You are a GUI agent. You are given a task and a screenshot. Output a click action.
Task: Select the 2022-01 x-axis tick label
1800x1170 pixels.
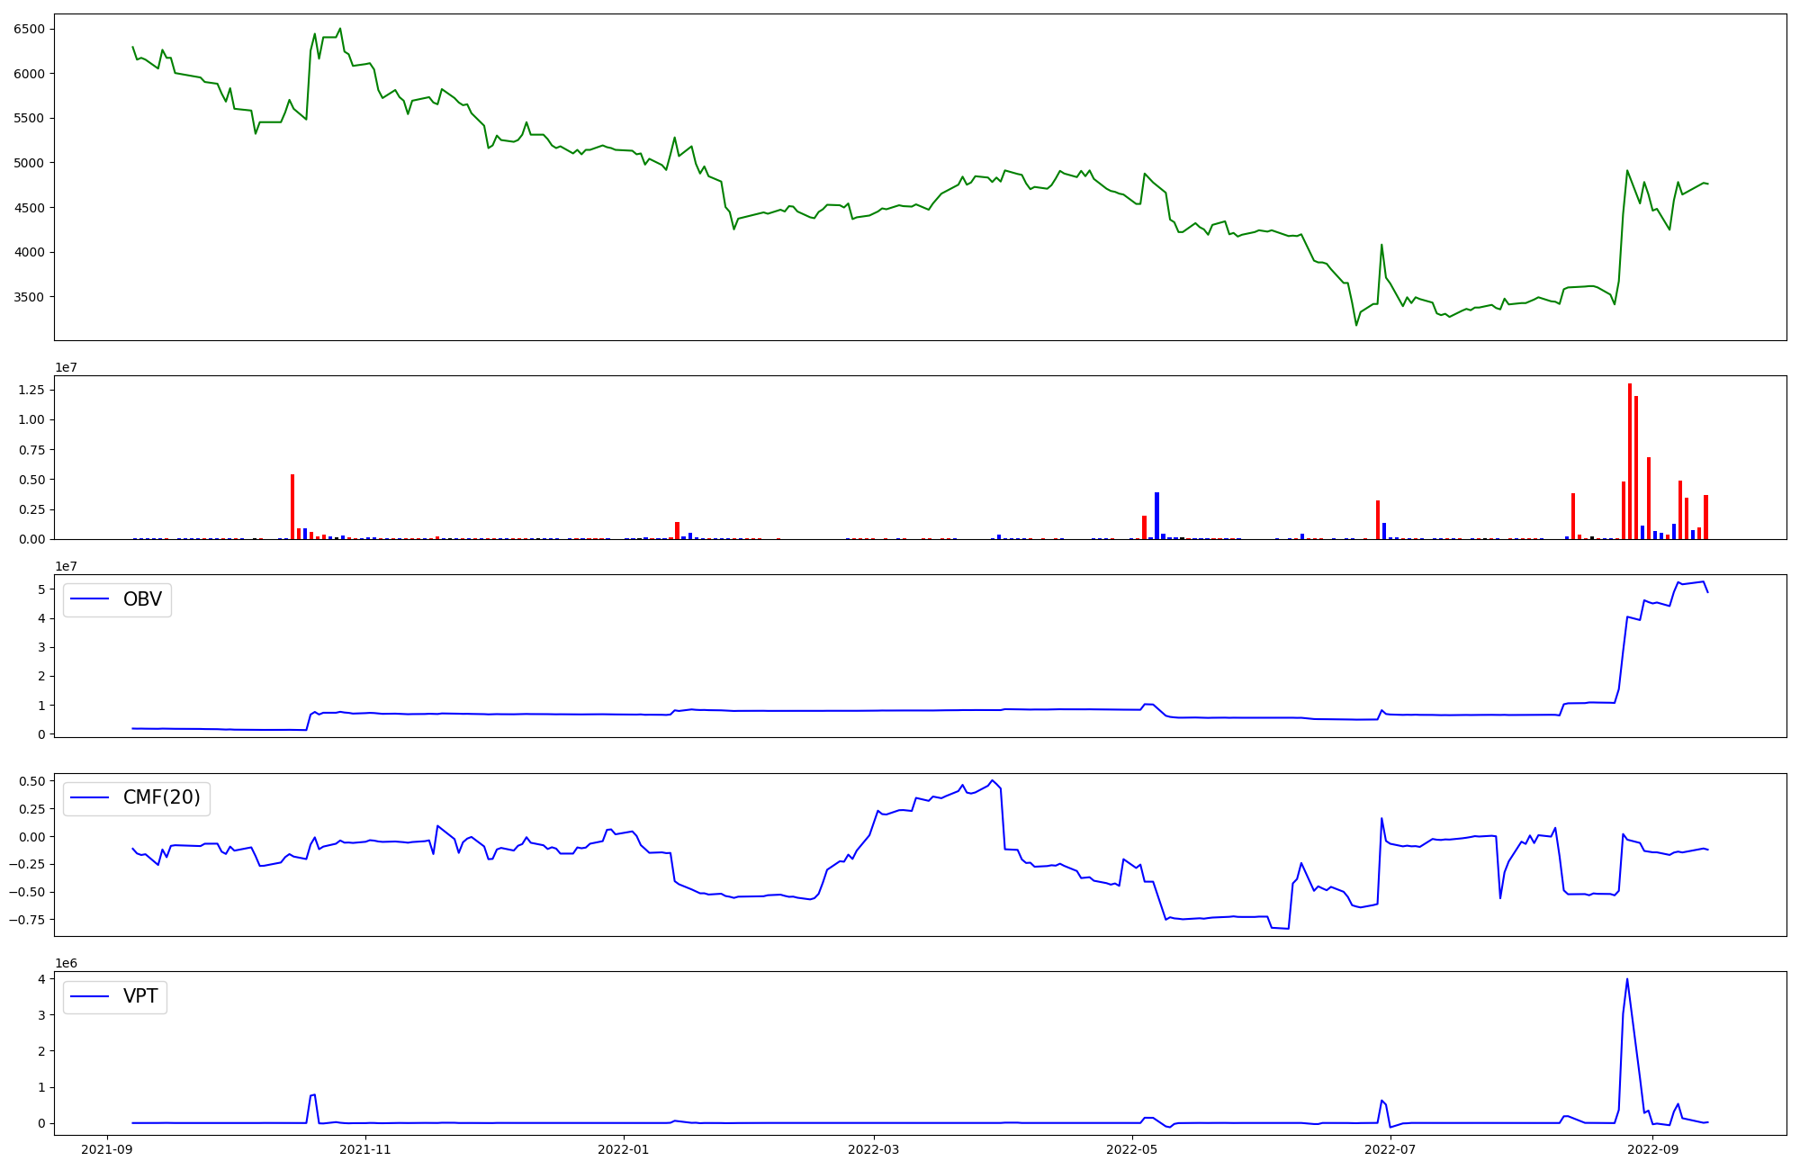pos(623,1149)
